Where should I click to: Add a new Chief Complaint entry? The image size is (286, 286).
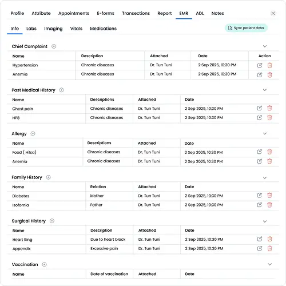tap(54, 46)
